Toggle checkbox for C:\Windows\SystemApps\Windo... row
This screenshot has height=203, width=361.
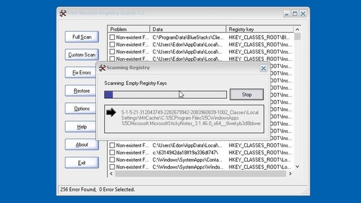pyautogui.click(x=112, y=167)
